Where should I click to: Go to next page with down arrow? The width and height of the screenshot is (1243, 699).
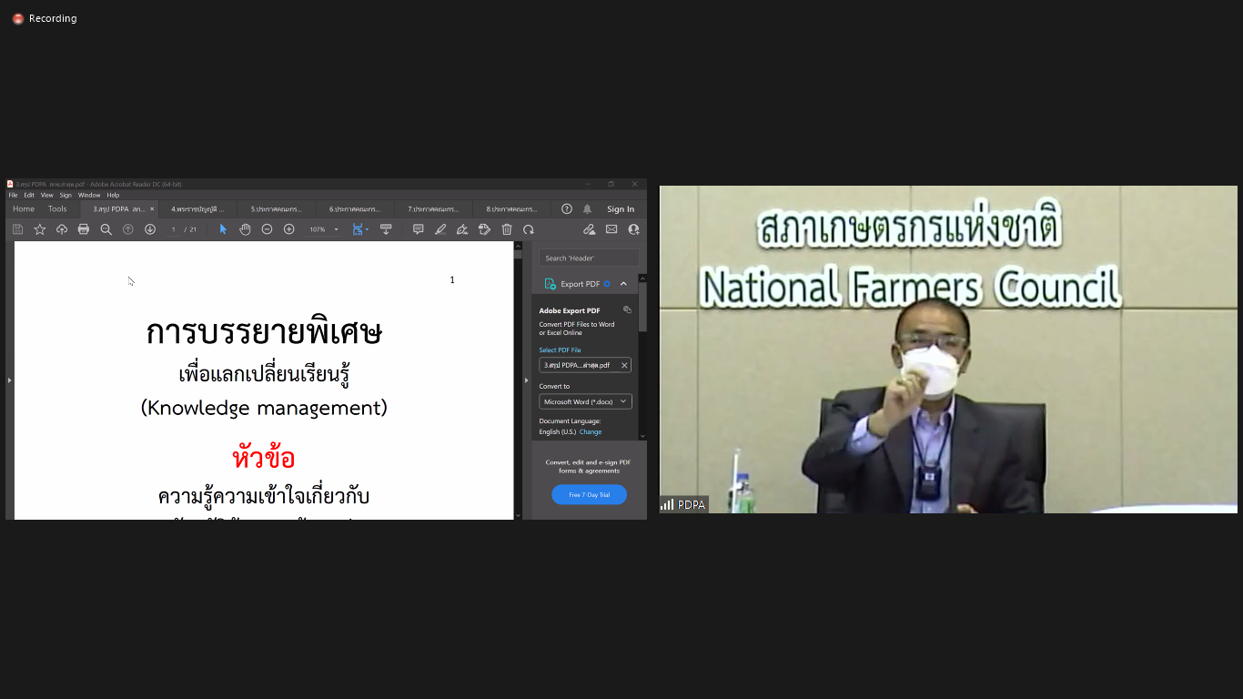(x=150, y=229)
